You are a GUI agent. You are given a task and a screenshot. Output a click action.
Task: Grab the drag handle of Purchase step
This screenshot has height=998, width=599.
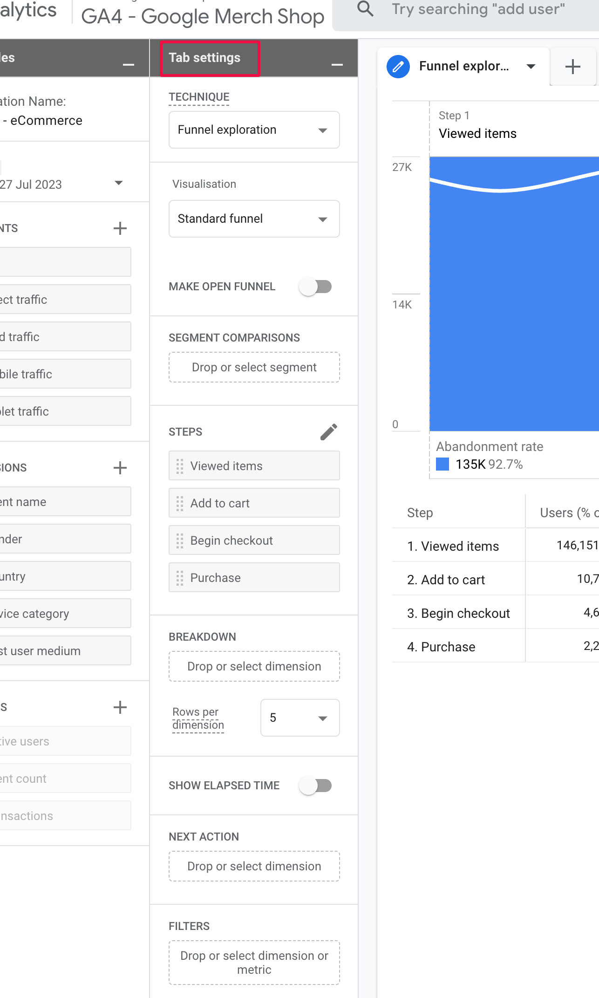(180, 578)
